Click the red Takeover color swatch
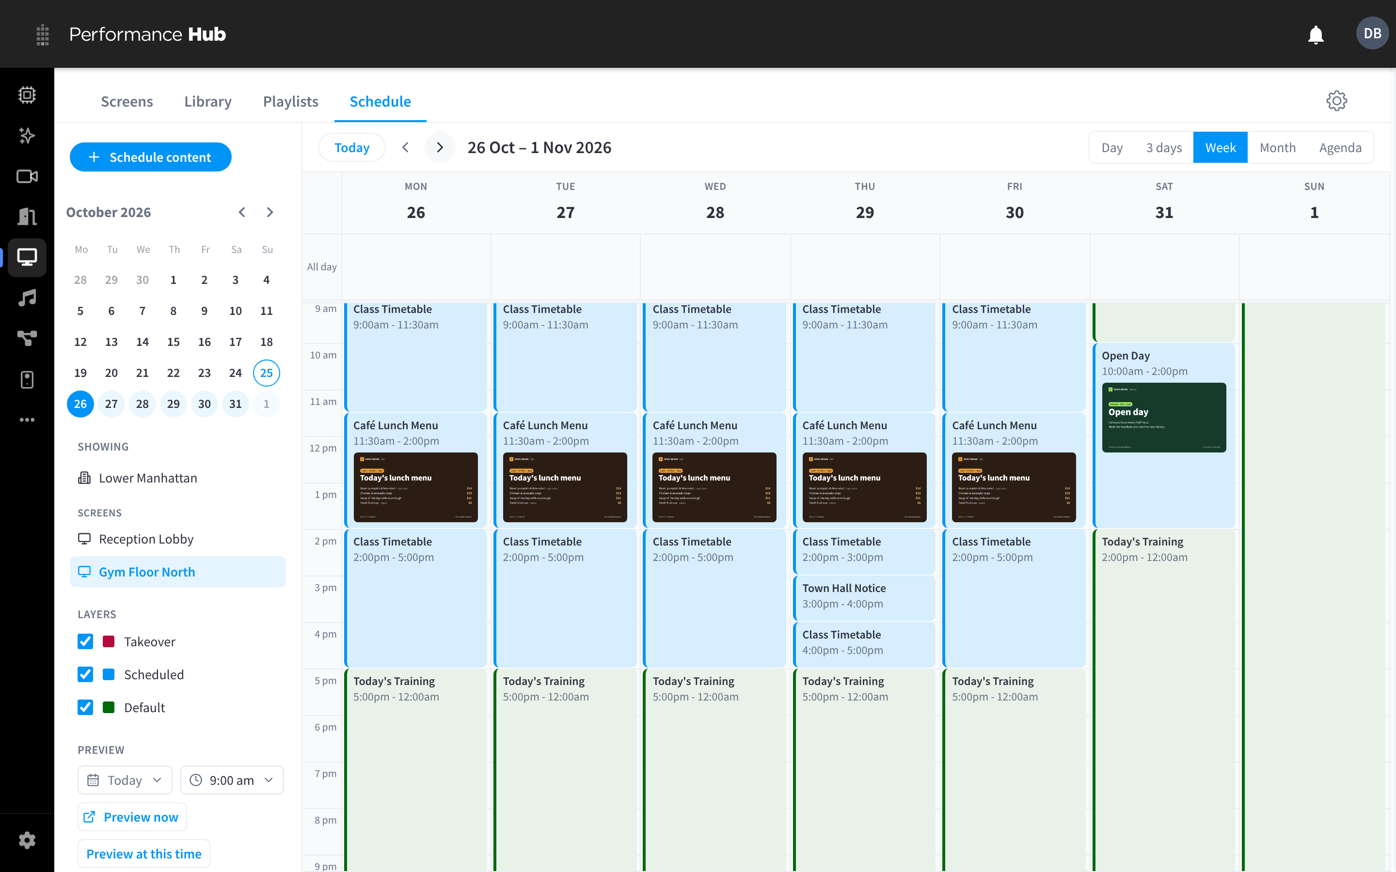The height and width of the screenshot is (872, 1396). tap(109, 641)
